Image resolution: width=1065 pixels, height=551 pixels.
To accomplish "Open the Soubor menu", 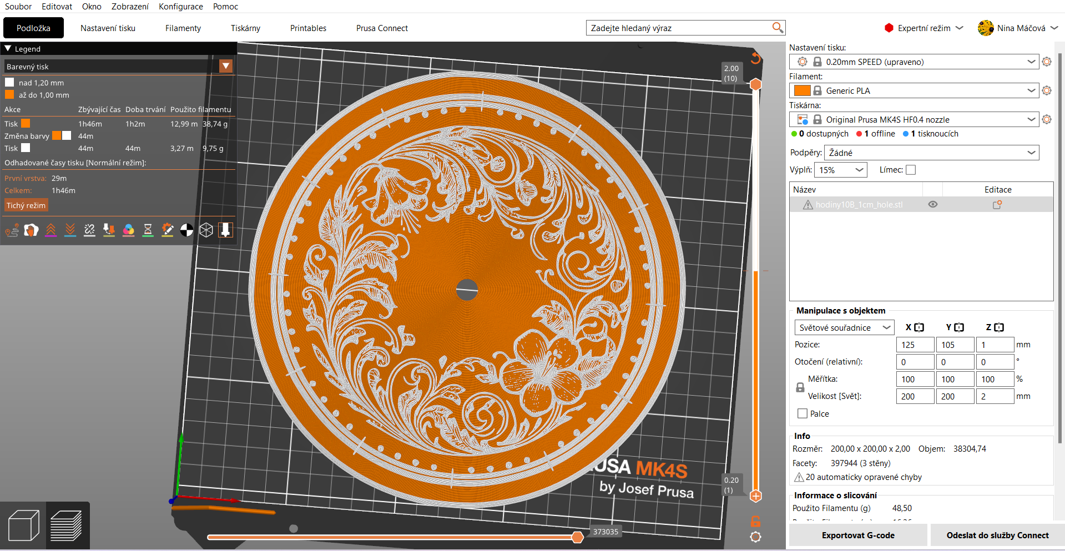I will coord(18,7).
